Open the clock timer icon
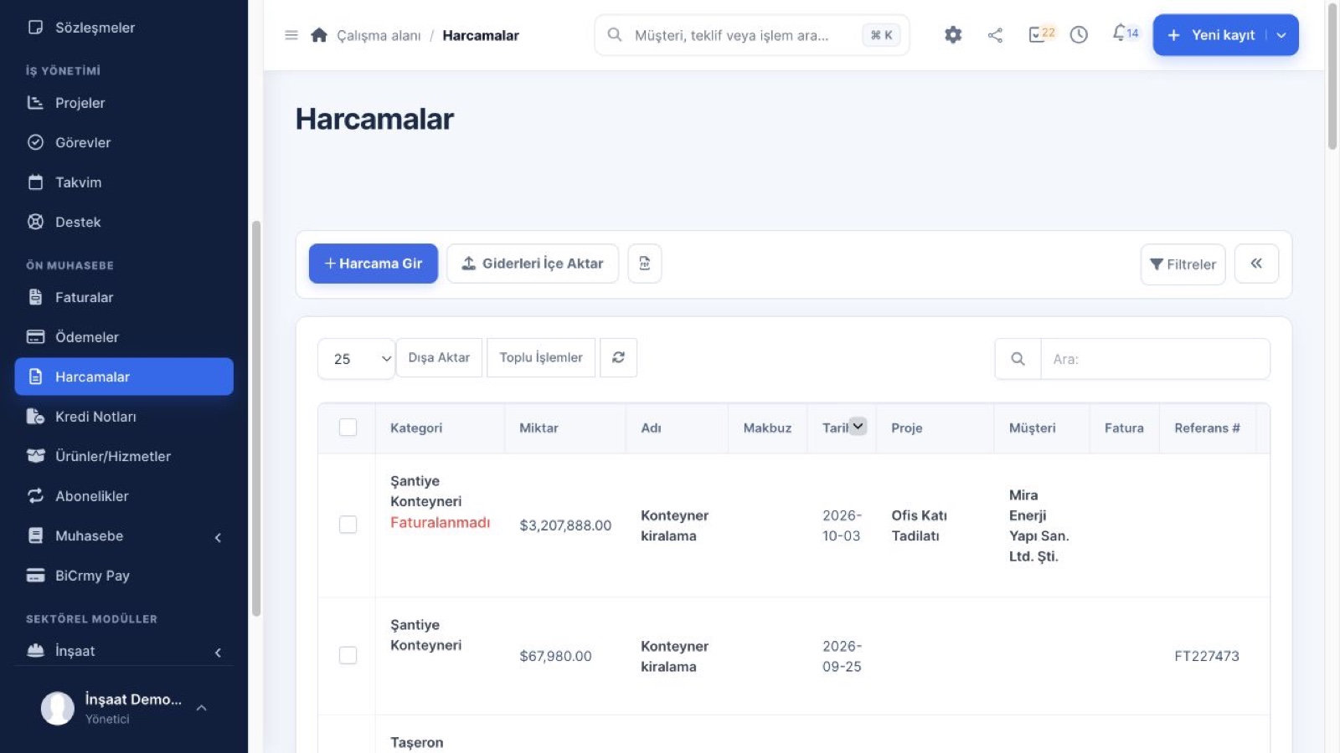 (1079, 35)
